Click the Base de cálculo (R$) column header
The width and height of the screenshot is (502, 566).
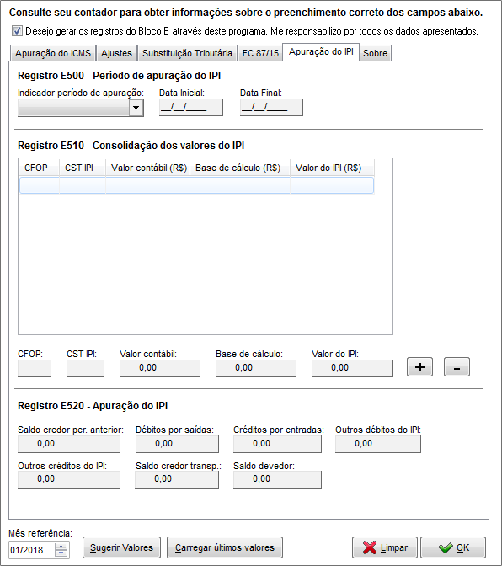(240, 168)
